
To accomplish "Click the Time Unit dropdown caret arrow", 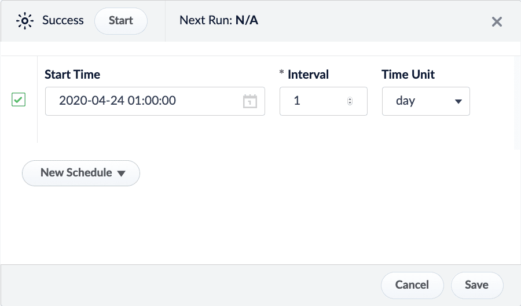I will coord(458,101).
